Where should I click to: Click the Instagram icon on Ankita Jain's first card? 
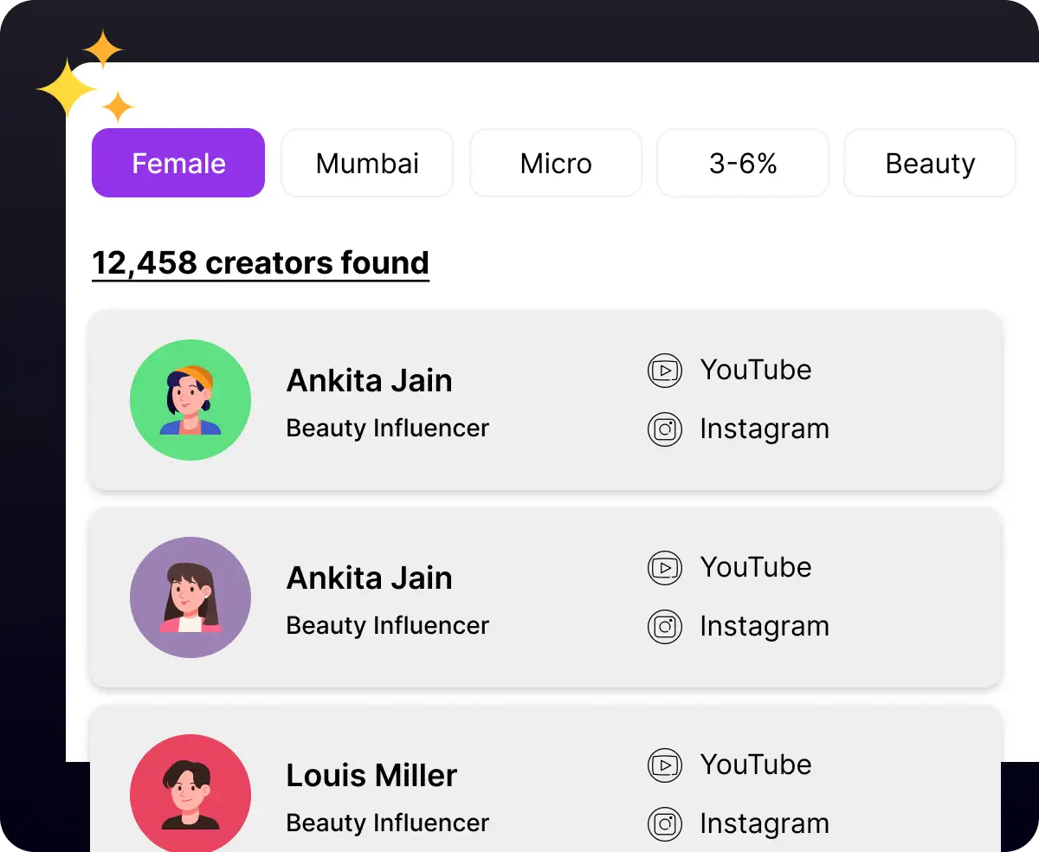[x=665, y=429]
